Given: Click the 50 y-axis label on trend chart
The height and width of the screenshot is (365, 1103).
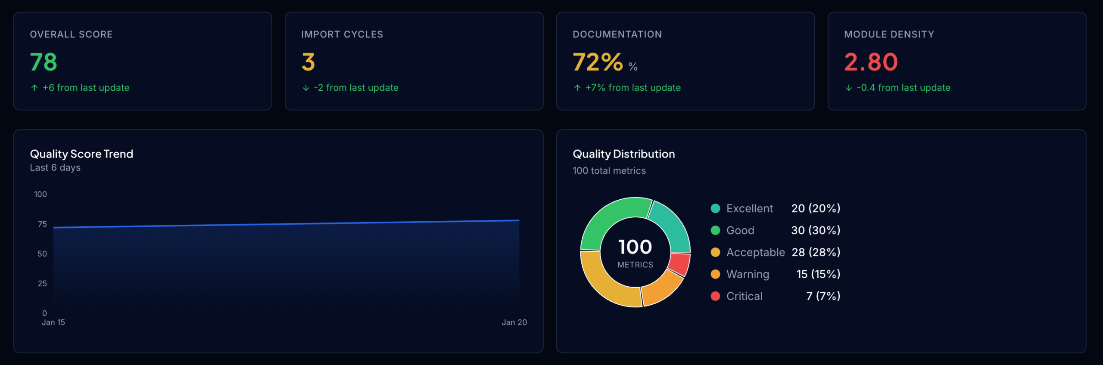Looking at the screenshot, I should click(42, 254).
